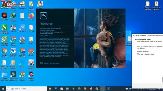Click the Ps logo on the Photoshop splash
The height and width of the screenshot is (91, 163).
pos(44,16)
